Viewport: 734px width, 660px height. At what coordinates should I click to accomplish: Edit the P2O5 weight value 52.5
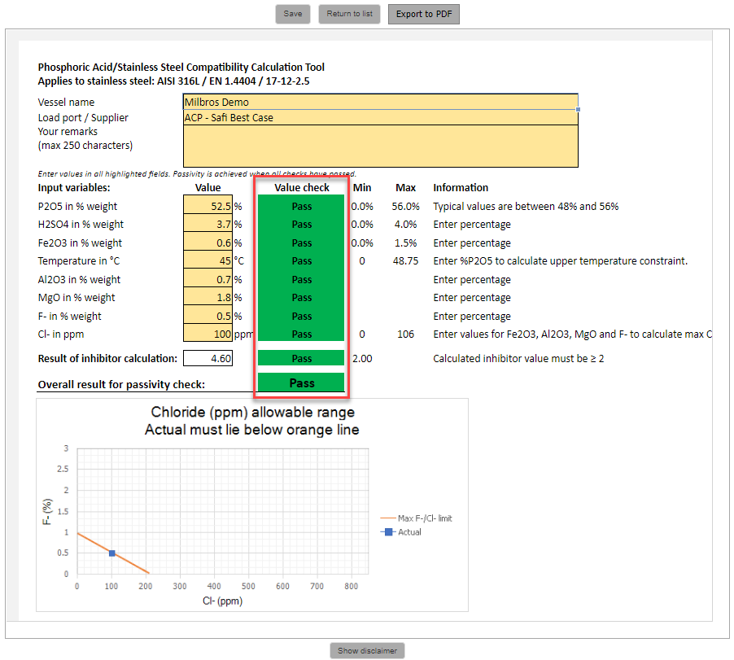(208, 207)
